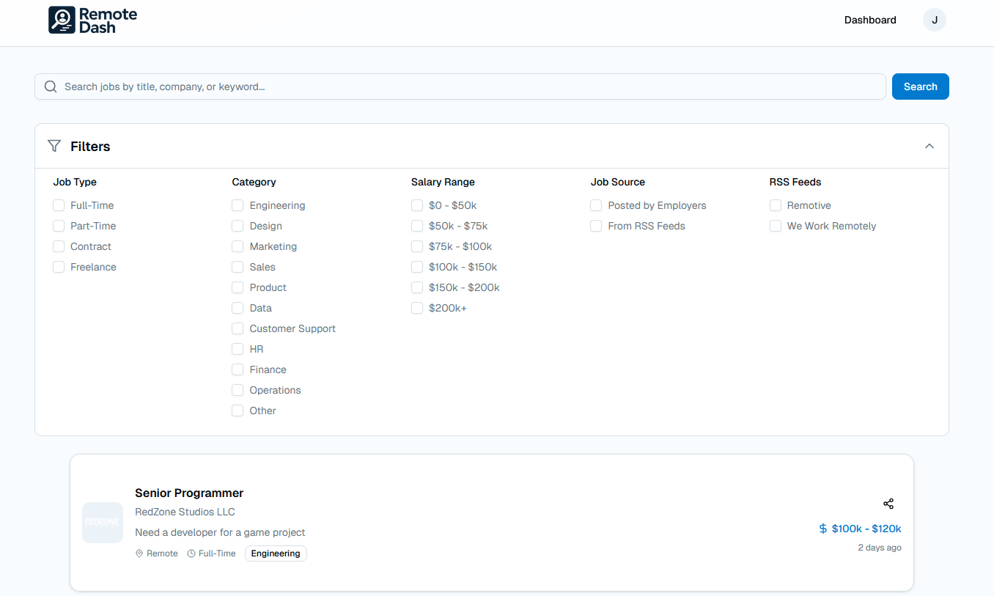Enable the Full-Time job type filter
The width and height of the screenshot is (994, 596).
[59, 205]
